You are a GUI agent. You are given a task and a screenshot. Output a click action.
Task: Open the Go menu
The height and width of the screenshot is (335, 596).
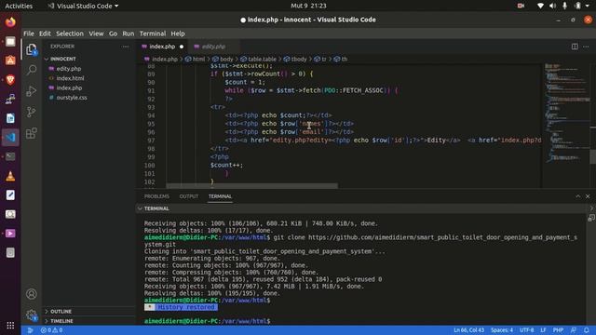[x=113, y=33]
